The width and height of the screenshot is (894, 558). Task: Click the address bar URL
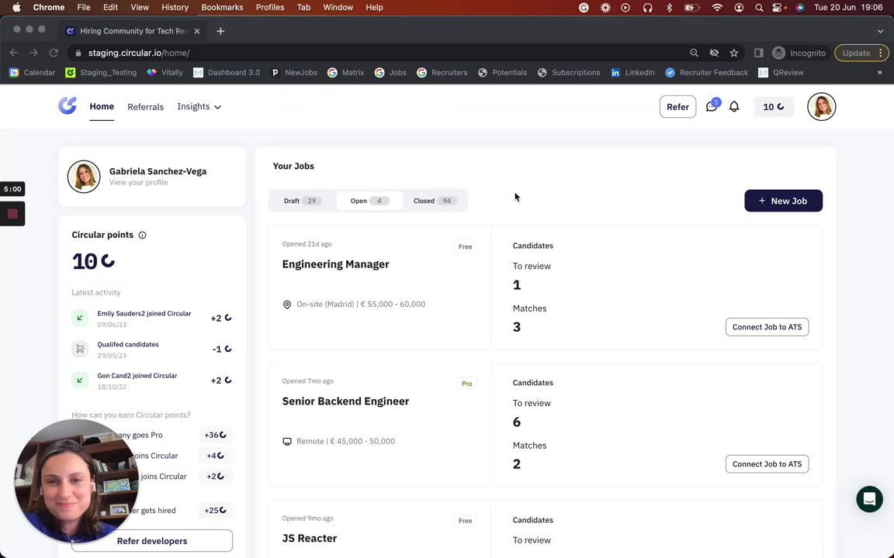(x=139, y=53)
